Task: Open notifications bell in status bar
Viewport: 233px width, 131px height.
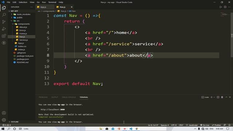Action: 229,125
